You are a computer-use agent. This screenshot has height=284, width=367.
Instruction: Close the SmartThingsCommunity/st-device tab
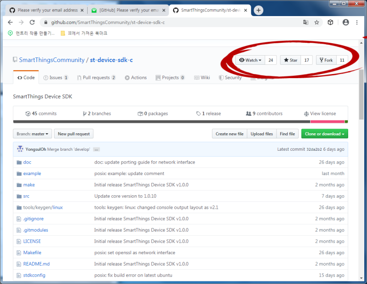point(245,10)
